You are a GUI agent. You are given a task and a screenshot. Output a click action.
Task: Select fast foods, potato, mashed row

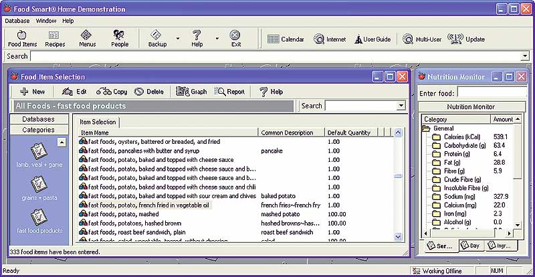[x=236, y=214]
